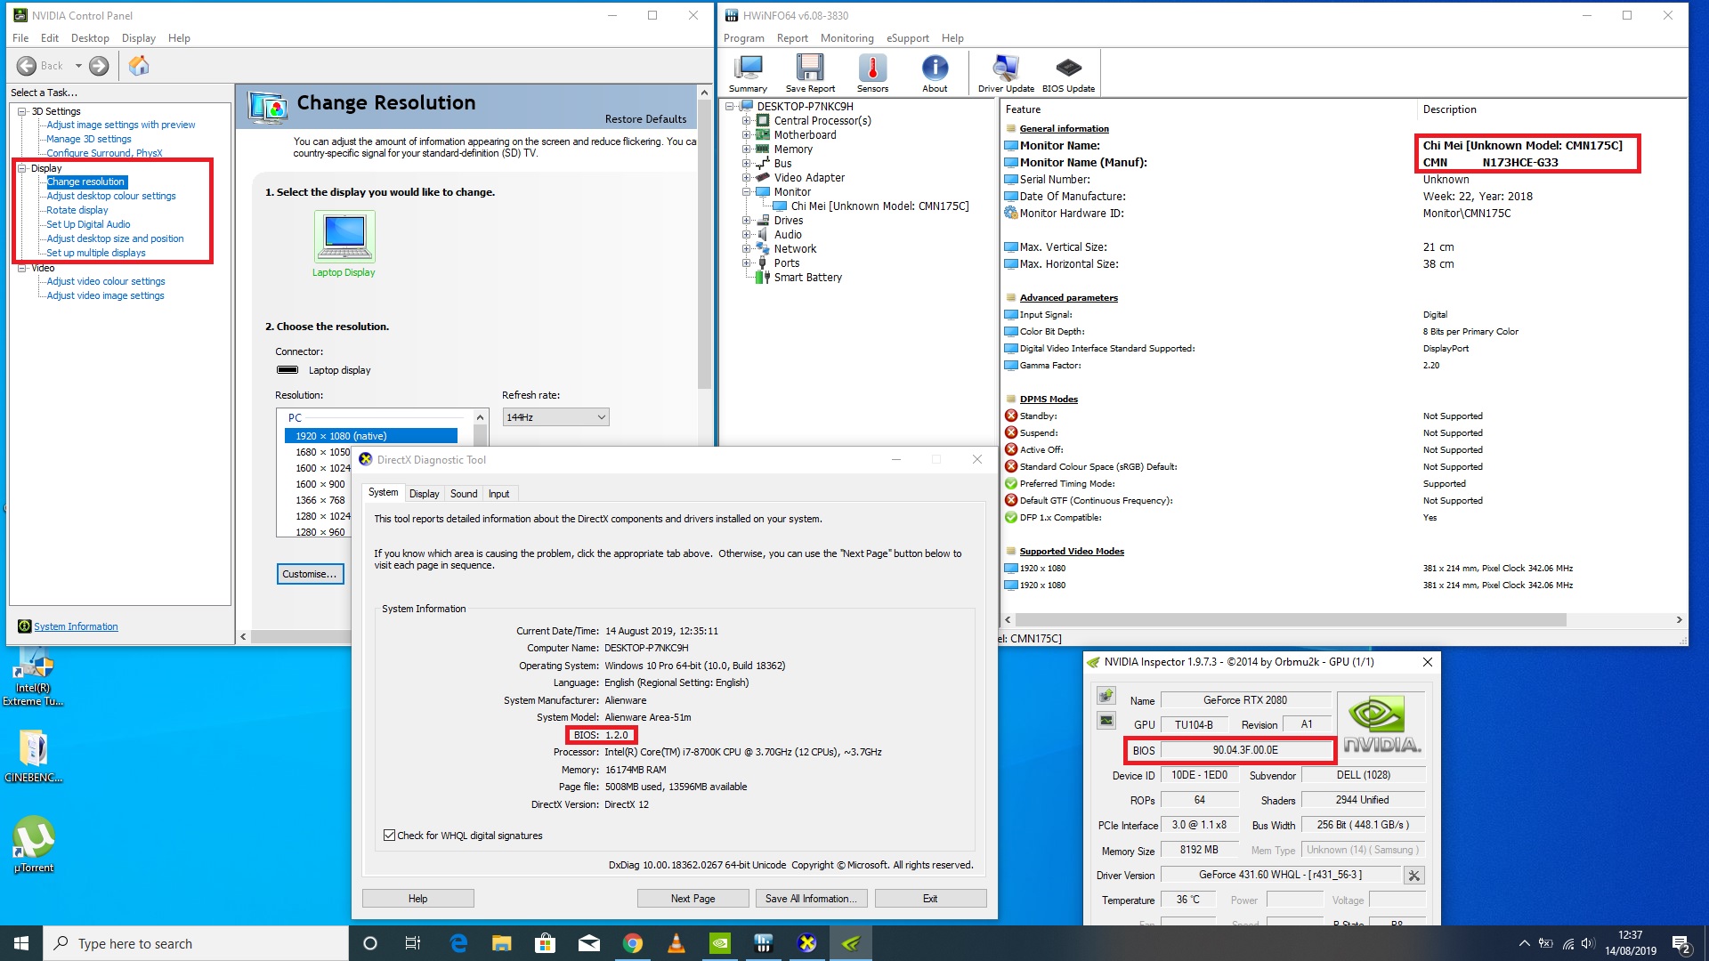Screen dimensions: 1709x961
Task: Click Save Report icon in HWiNFO
Action: [x=810, y=73]
